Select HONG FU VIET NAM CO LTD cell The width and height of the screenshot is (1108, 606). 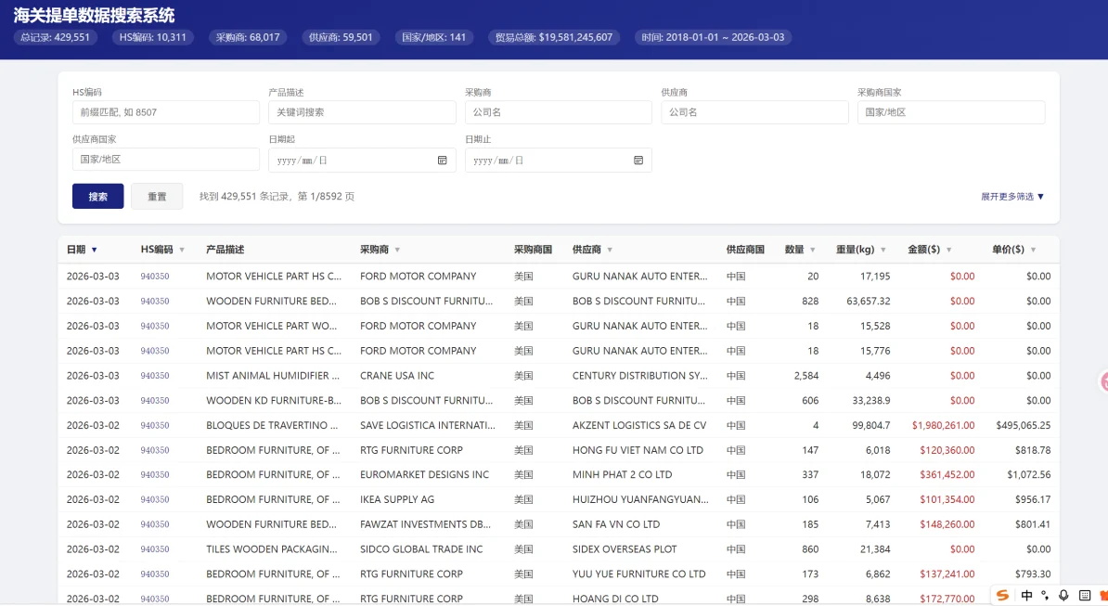[x=638, y=450]
